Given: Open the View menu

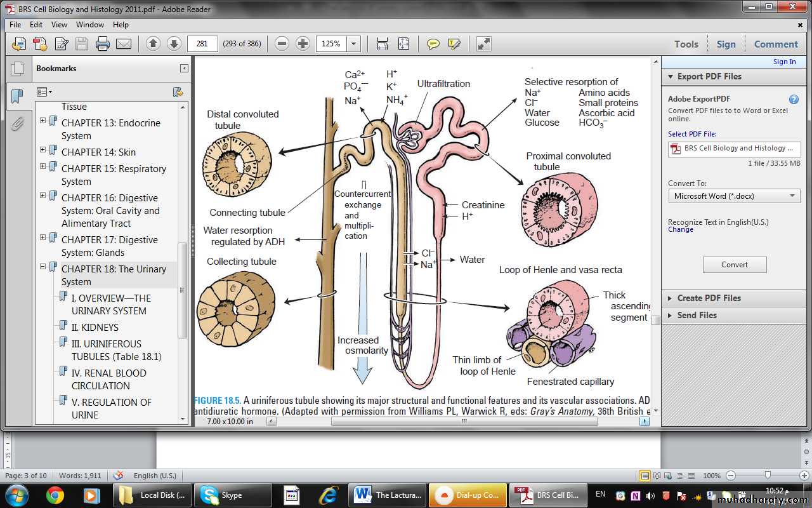Looking at the screenshot, I should click(59, 25).
